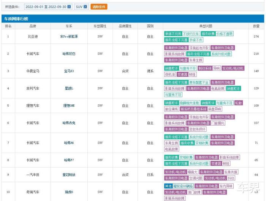This screenshot has width=266, height=201.
Task: Click the 品牌 column header
Action: click(x=33, y=26)
